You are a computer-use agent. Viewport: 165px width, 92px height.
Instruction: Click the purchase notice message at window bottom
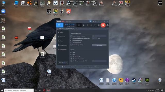coord(82,67)
